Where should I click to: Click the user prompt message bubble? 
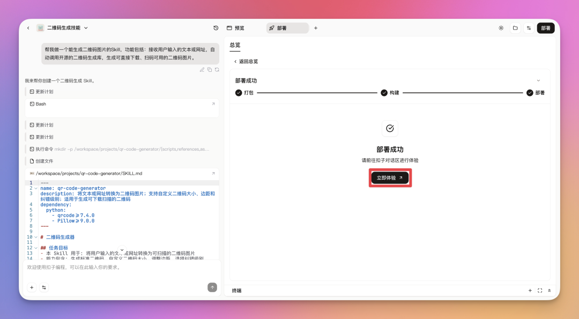[x=130, y=54]
